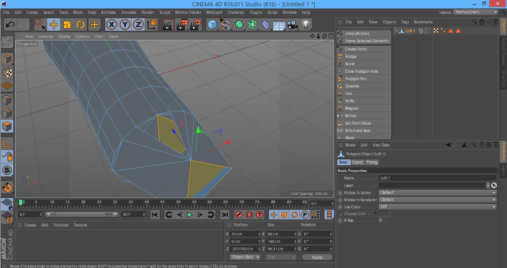Toggle Visible in Editor animation dot

[x=340, y=193]
